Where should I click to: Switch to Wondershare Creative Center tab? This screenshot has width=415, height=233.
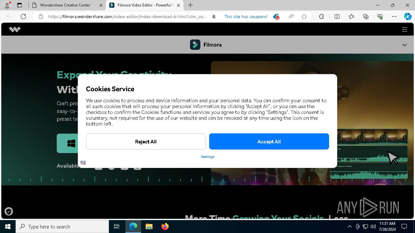pyautogui.click(x=65, y=5)
